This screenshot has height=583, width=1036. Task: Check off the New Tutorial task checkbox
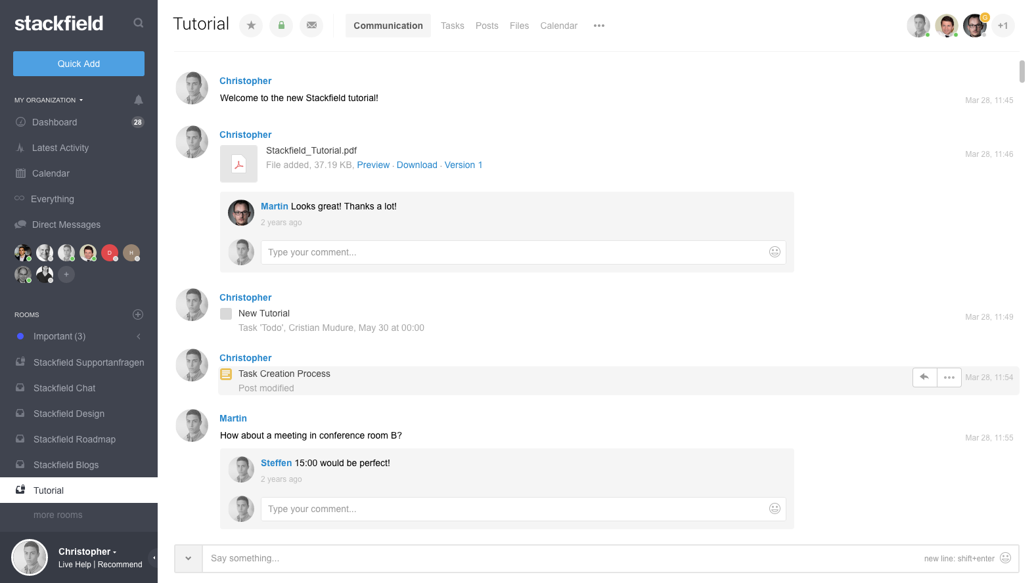(x=226, y=314)
